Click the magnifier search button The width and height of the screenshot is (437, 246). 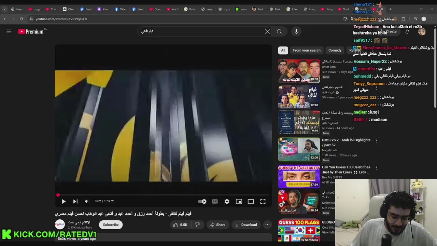click(279, 31)
